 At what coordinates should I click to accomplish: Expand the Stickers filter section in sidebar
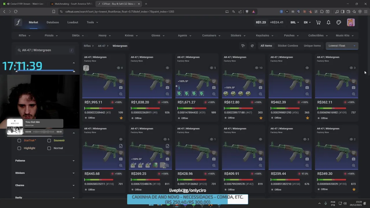point(45,173)
